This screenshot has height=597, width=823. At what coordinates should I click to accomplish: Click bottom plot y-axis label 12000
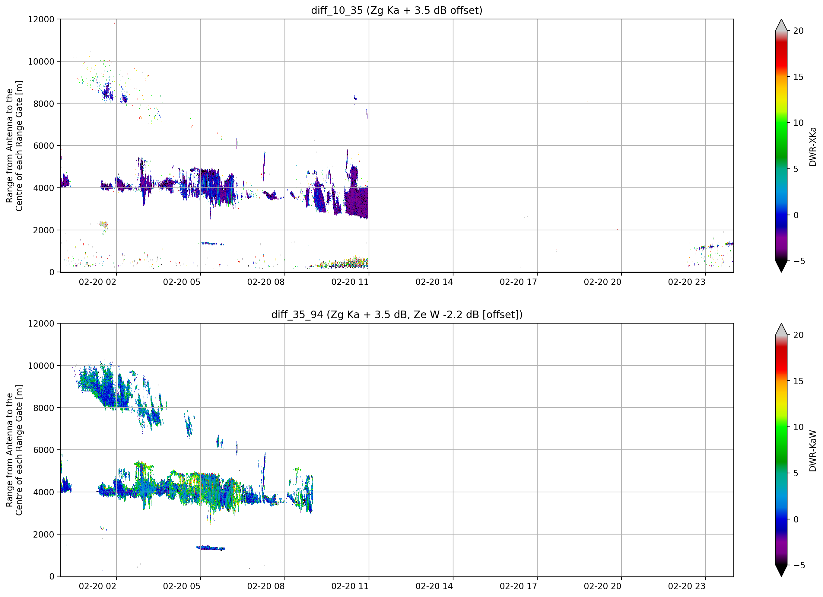click(x=41, y=324)
